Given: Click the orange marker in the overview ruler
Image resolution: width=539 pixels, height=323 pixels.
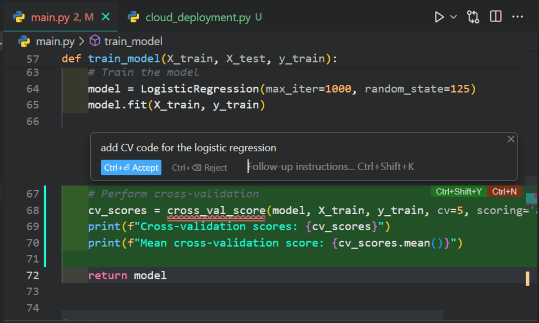Looking at the screenshot, I should tap(528, 278).
